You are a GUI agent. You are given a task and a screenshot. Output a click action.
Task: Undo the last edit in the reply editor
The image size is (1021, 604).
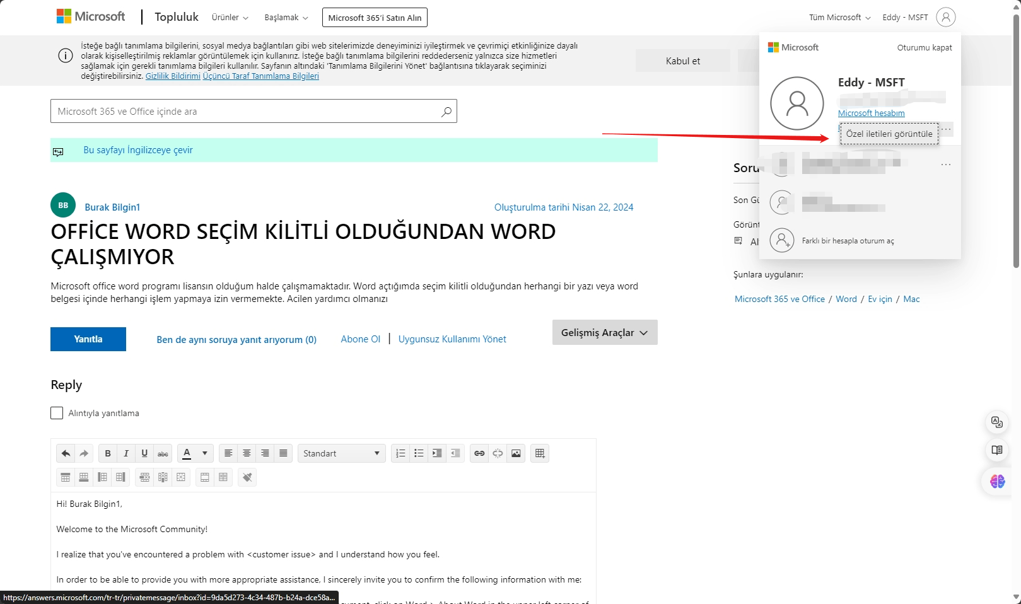(x=66, y=453)
